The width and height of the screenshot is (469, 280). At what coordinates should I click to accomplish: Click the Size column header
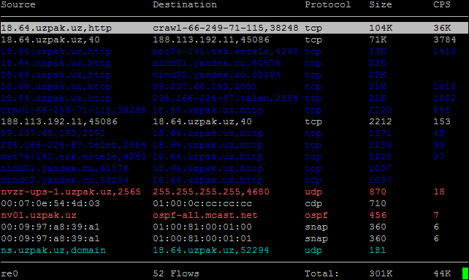click(x=381, y=4)
